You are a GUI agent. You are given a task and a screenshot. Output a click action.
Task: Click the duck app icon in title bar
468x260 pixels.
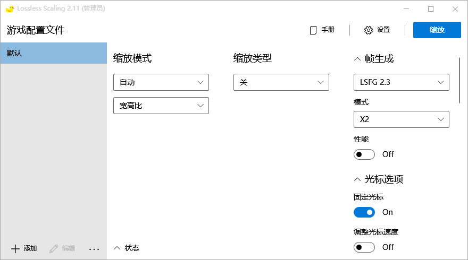click(x=10, y=8)
